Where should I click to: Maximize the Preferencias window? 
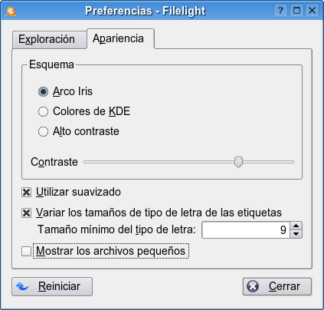296,11
